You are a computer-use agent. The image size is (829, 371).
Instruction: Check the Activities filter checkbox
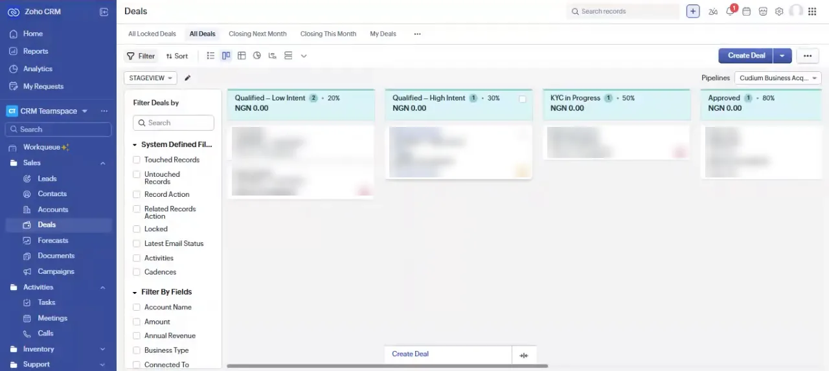pos(137,258)
